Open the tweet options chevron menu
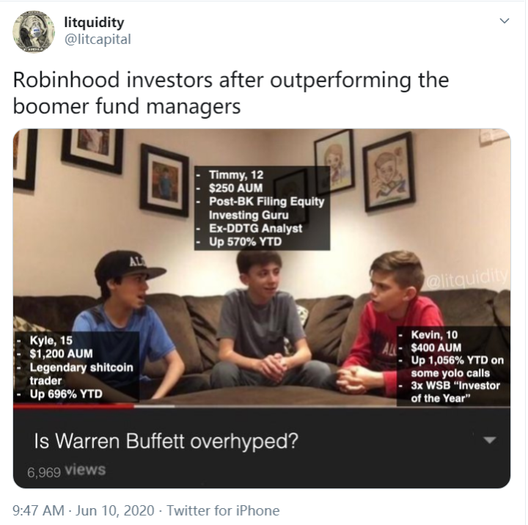This screenshot has width=528, height=525. click(x=504, y=21)
